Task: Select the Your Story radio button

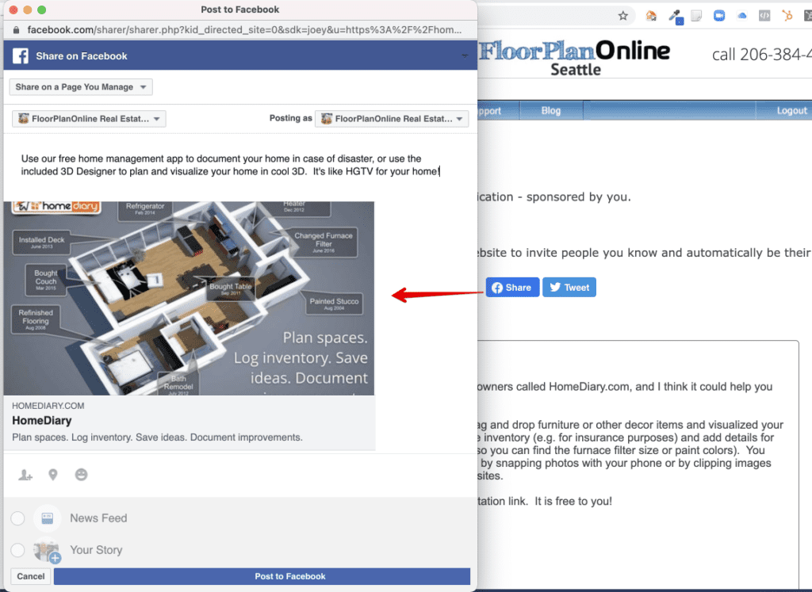Action: (17, 550)
